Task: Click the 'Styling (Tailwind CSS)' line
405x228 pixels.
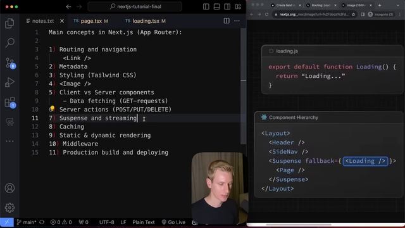Action: click(97, 75)
